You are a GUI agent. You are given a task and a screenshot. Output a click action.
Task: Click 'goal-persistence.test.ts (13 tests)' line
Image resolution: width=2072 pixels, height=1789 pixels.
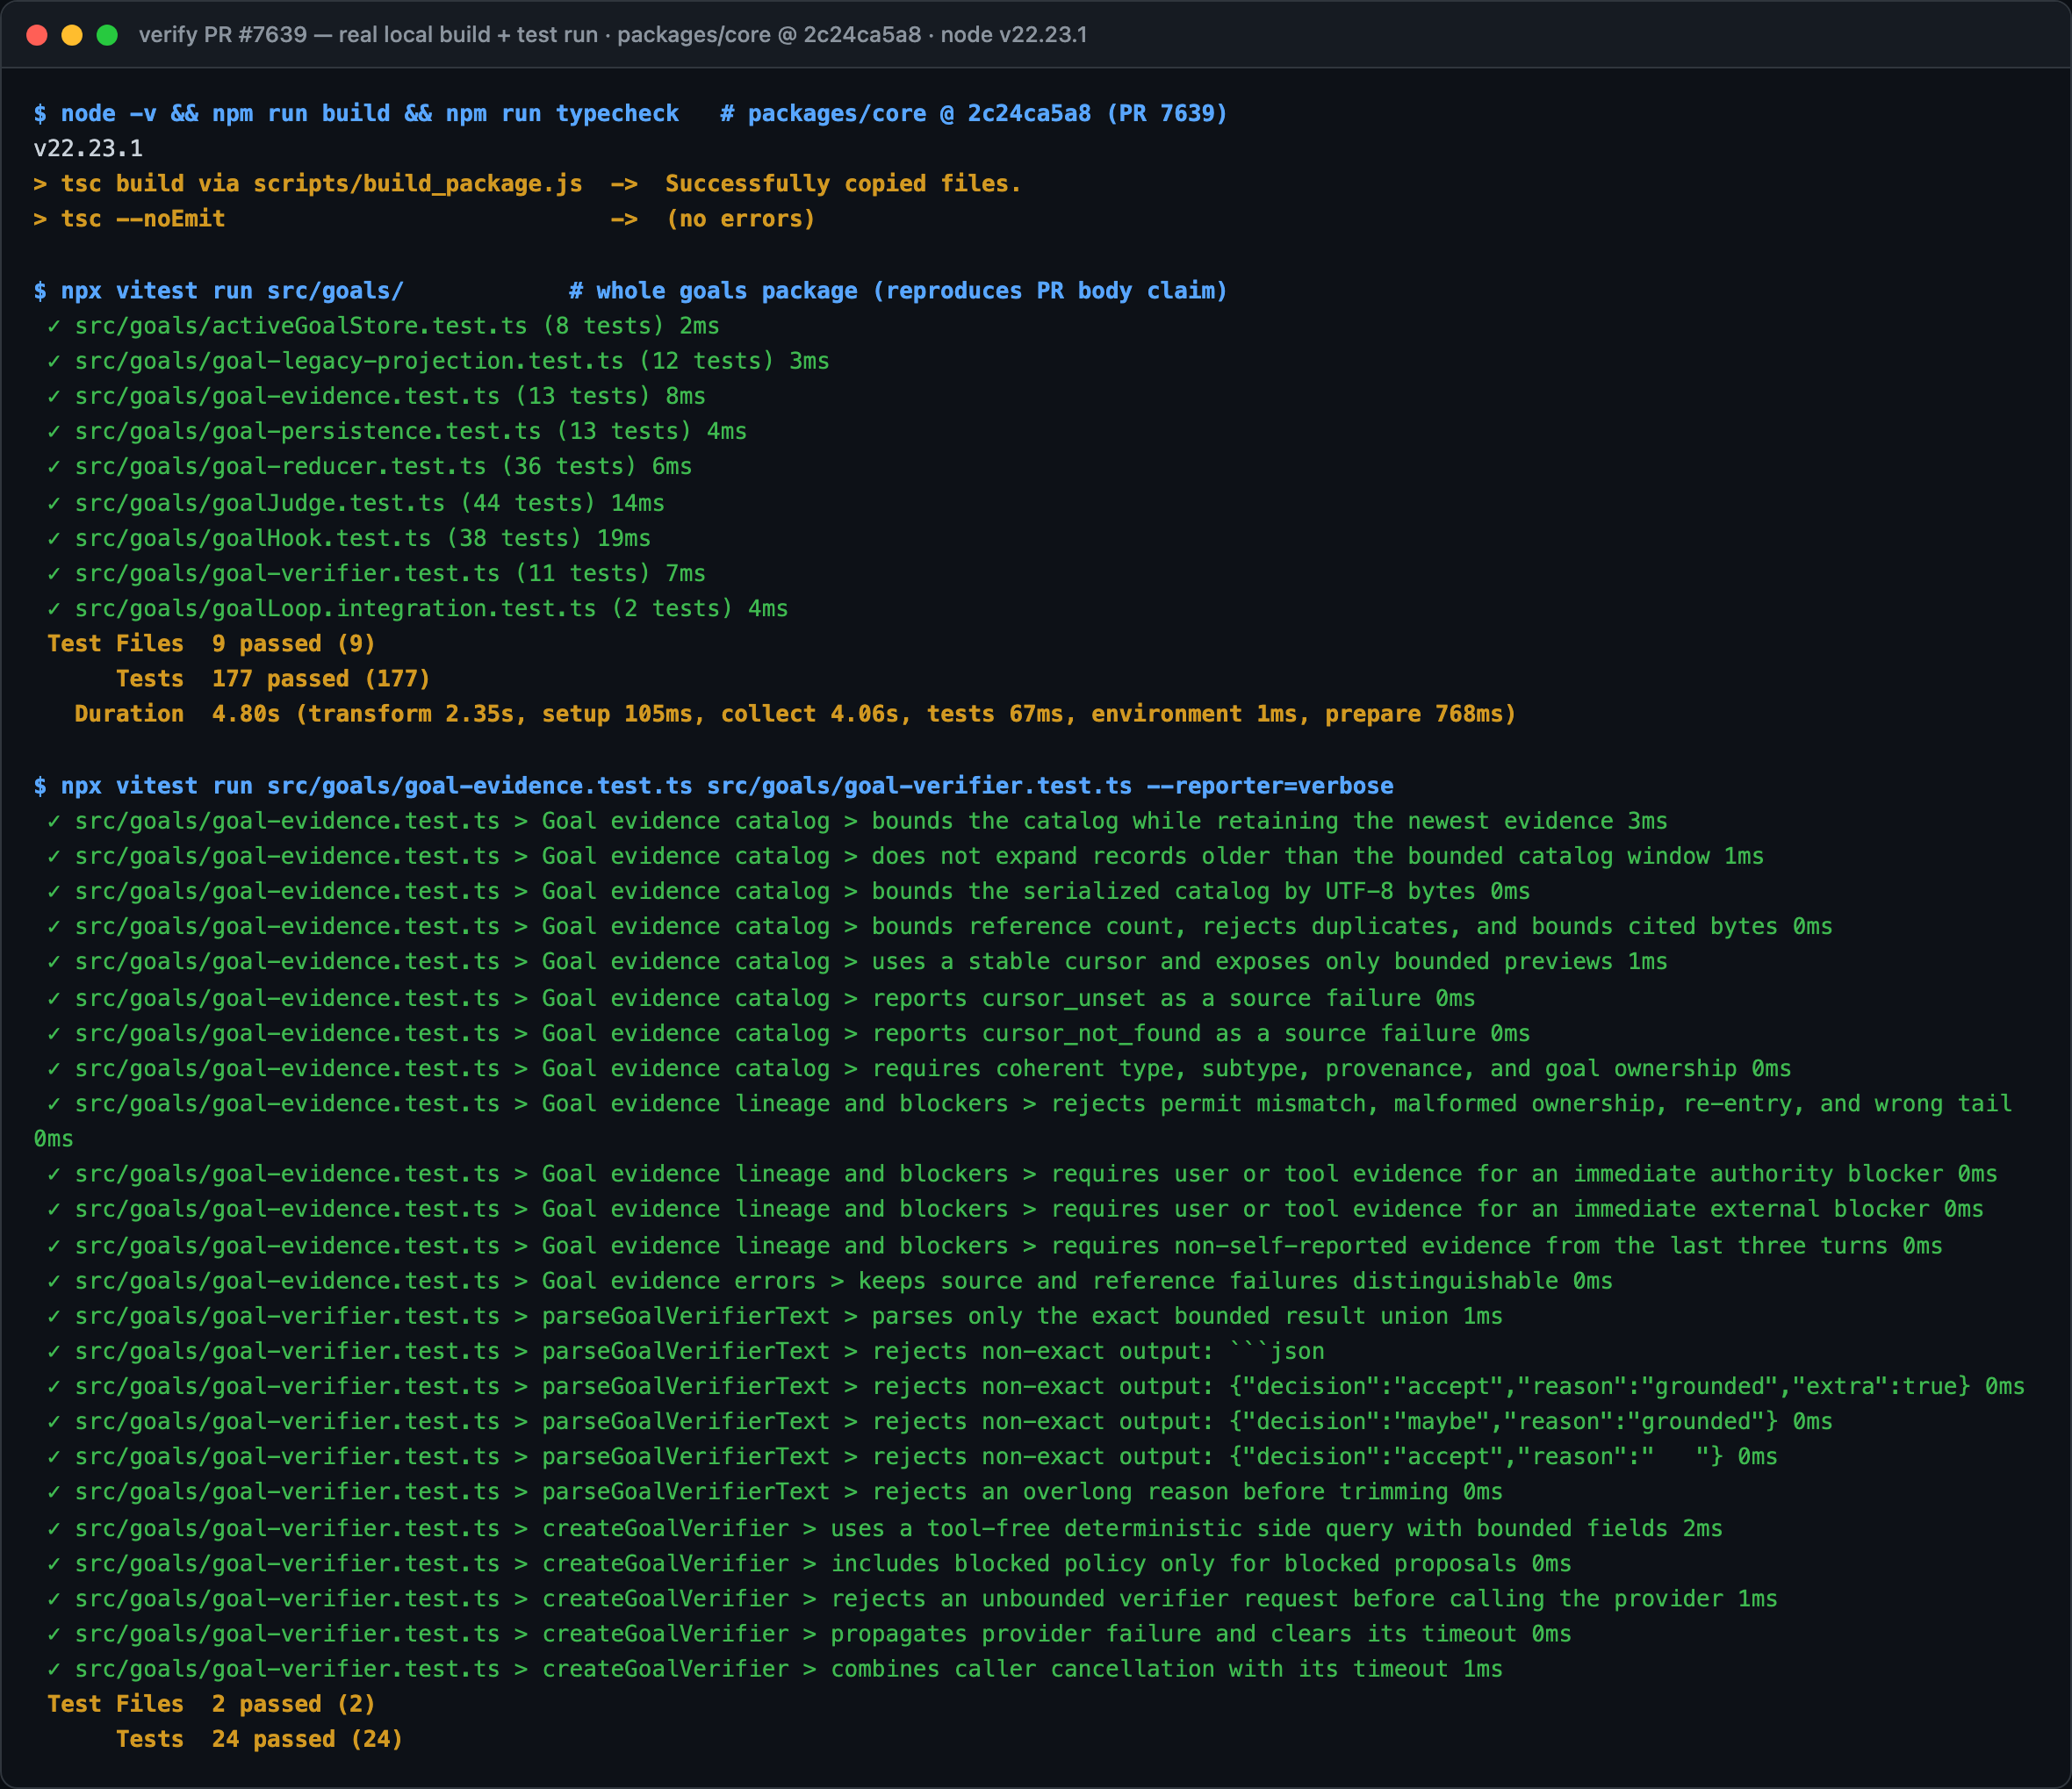coord(397,430)
